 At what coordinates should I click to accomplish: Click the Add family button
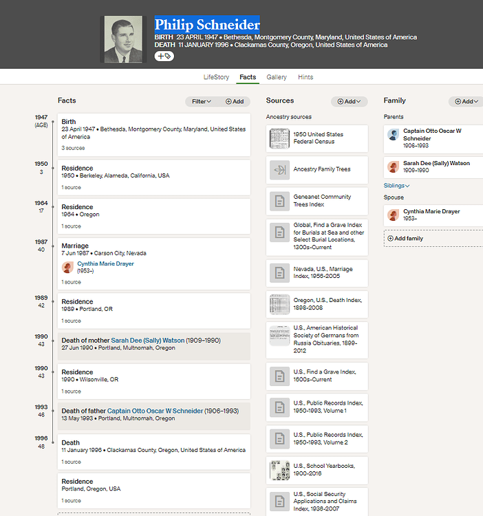point(406,239)
